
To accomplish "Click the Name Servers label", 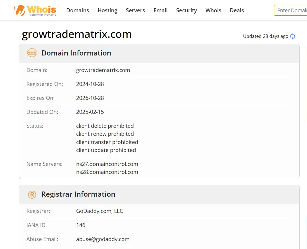I will (x=44, y=164).
